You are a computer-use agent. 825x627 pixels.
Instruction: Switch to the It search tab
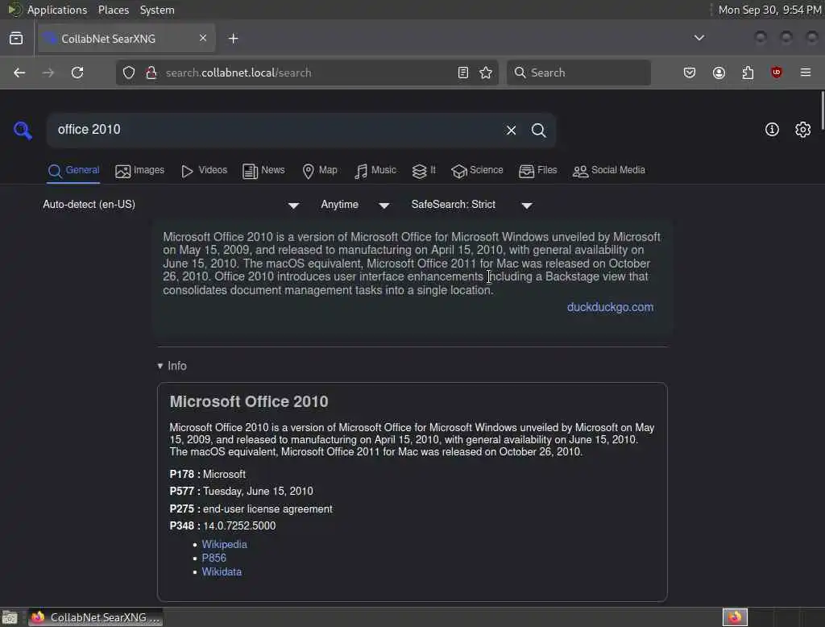coord(424,171)
